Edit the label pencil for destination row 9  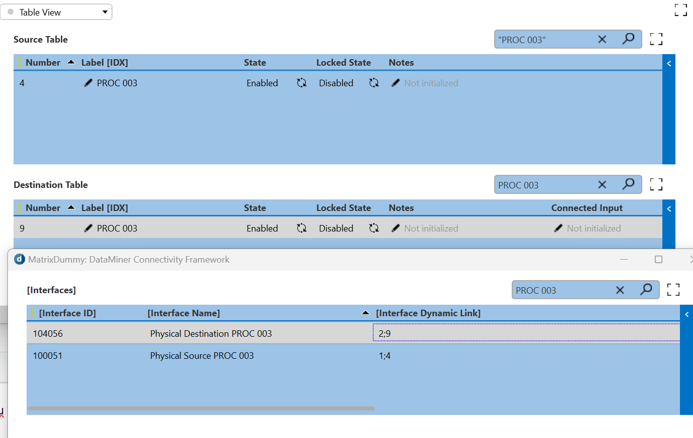click(x=88, y=228)
